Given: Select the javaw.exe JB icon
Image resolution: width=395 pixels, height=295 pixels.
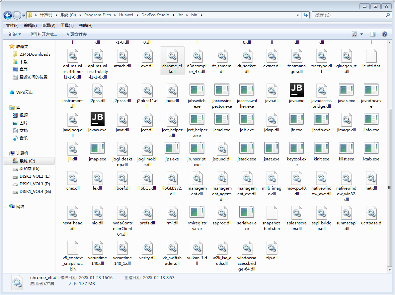Looking at the screenshot, I should 98,119.
